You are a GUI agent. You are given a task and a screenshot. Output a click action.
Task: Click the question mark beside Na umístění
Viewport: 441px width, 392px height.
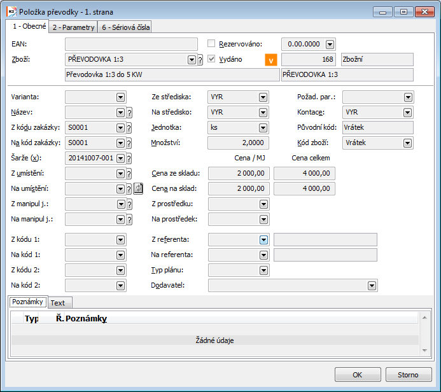click(x=129, y=189)
